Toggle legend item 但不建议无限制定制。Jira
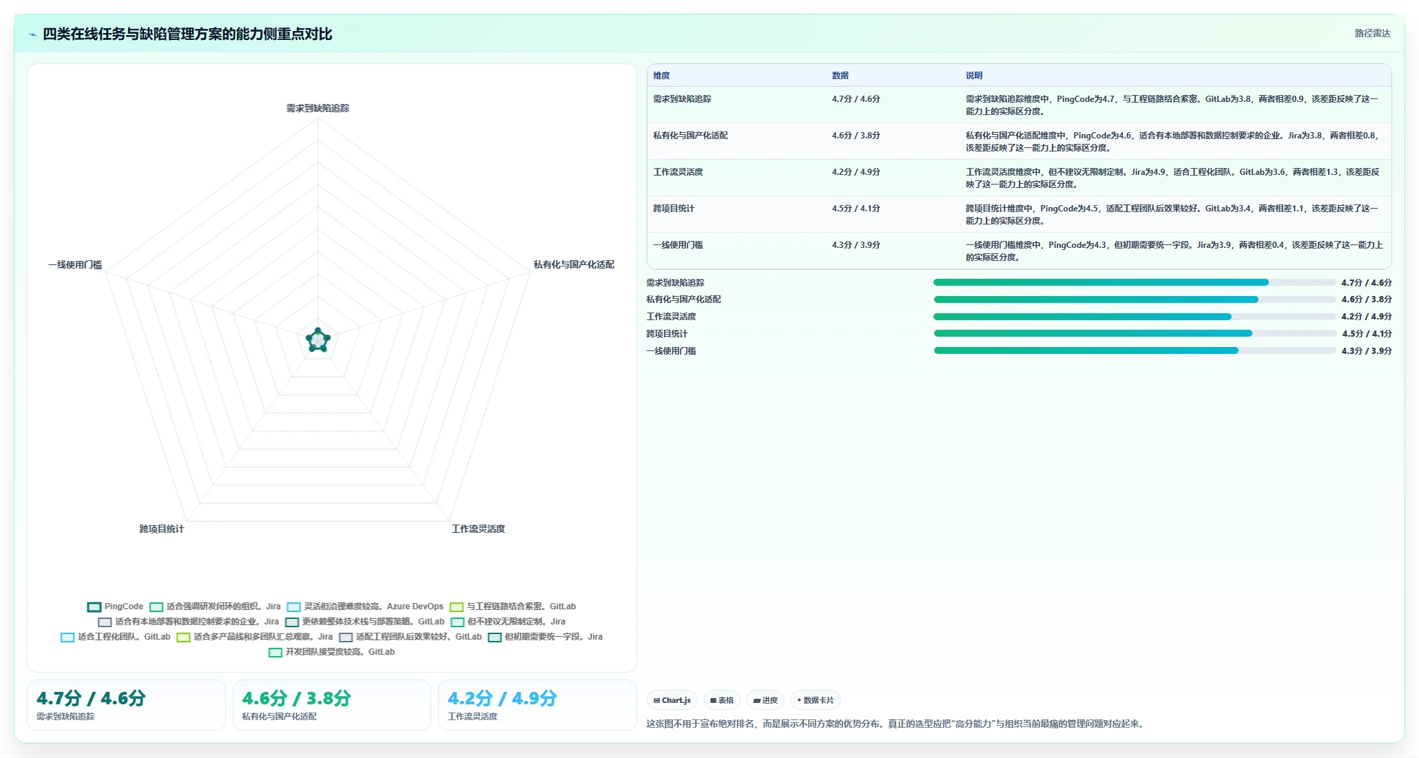 click(508, 622)
